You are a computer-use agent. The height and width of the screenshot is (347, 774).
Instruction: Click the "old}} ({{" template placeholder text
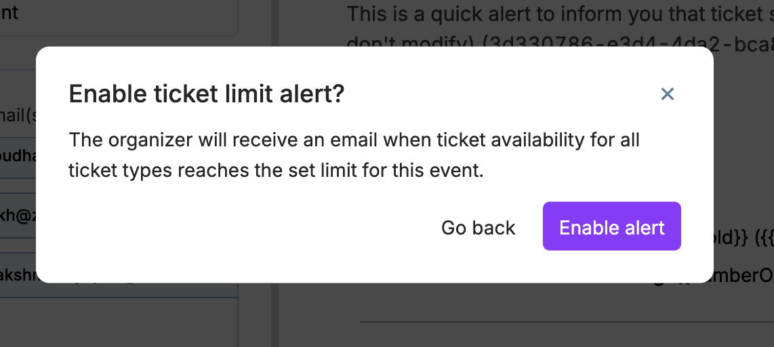(x=744, y=238)
